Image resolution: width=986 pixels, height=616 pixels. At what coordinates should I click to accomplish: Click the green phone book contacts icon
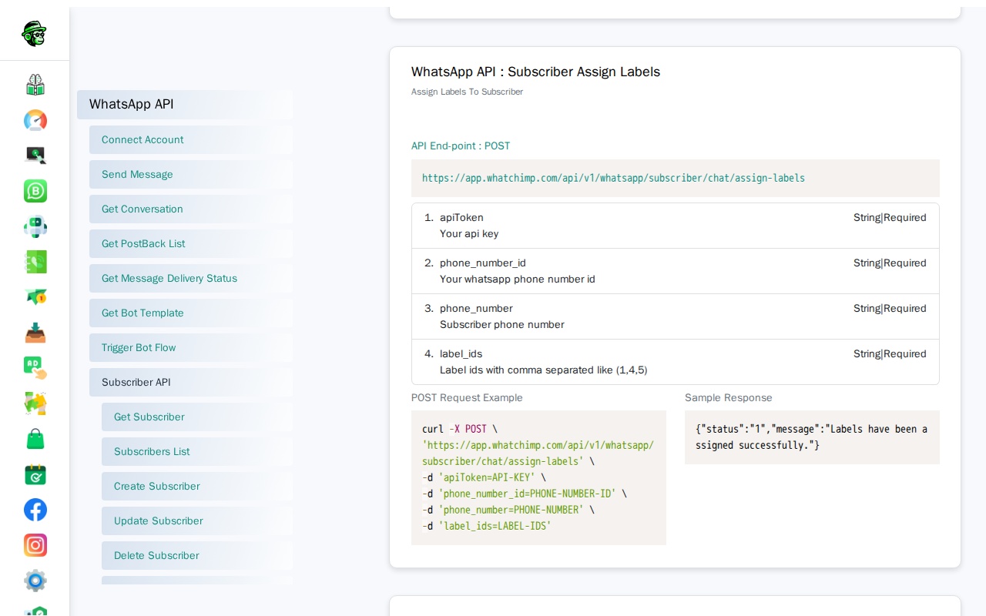(x=35, y=262)
